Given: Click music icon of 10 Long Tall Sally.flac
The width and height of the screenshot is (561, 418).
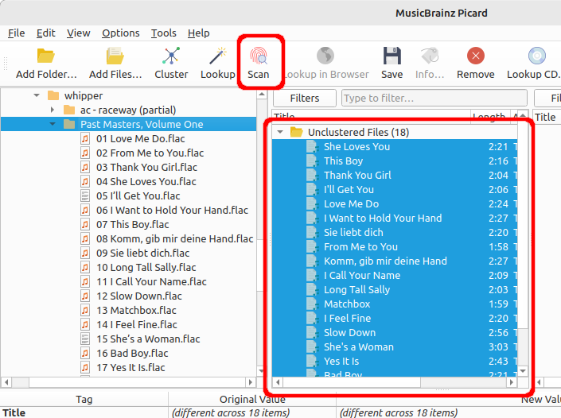Looking at the screenshot, I should 85,267.
